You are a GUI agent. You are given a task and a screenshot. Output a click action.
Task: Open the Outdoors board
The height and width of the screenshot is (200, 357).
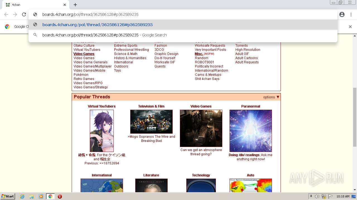pos(121,66)
